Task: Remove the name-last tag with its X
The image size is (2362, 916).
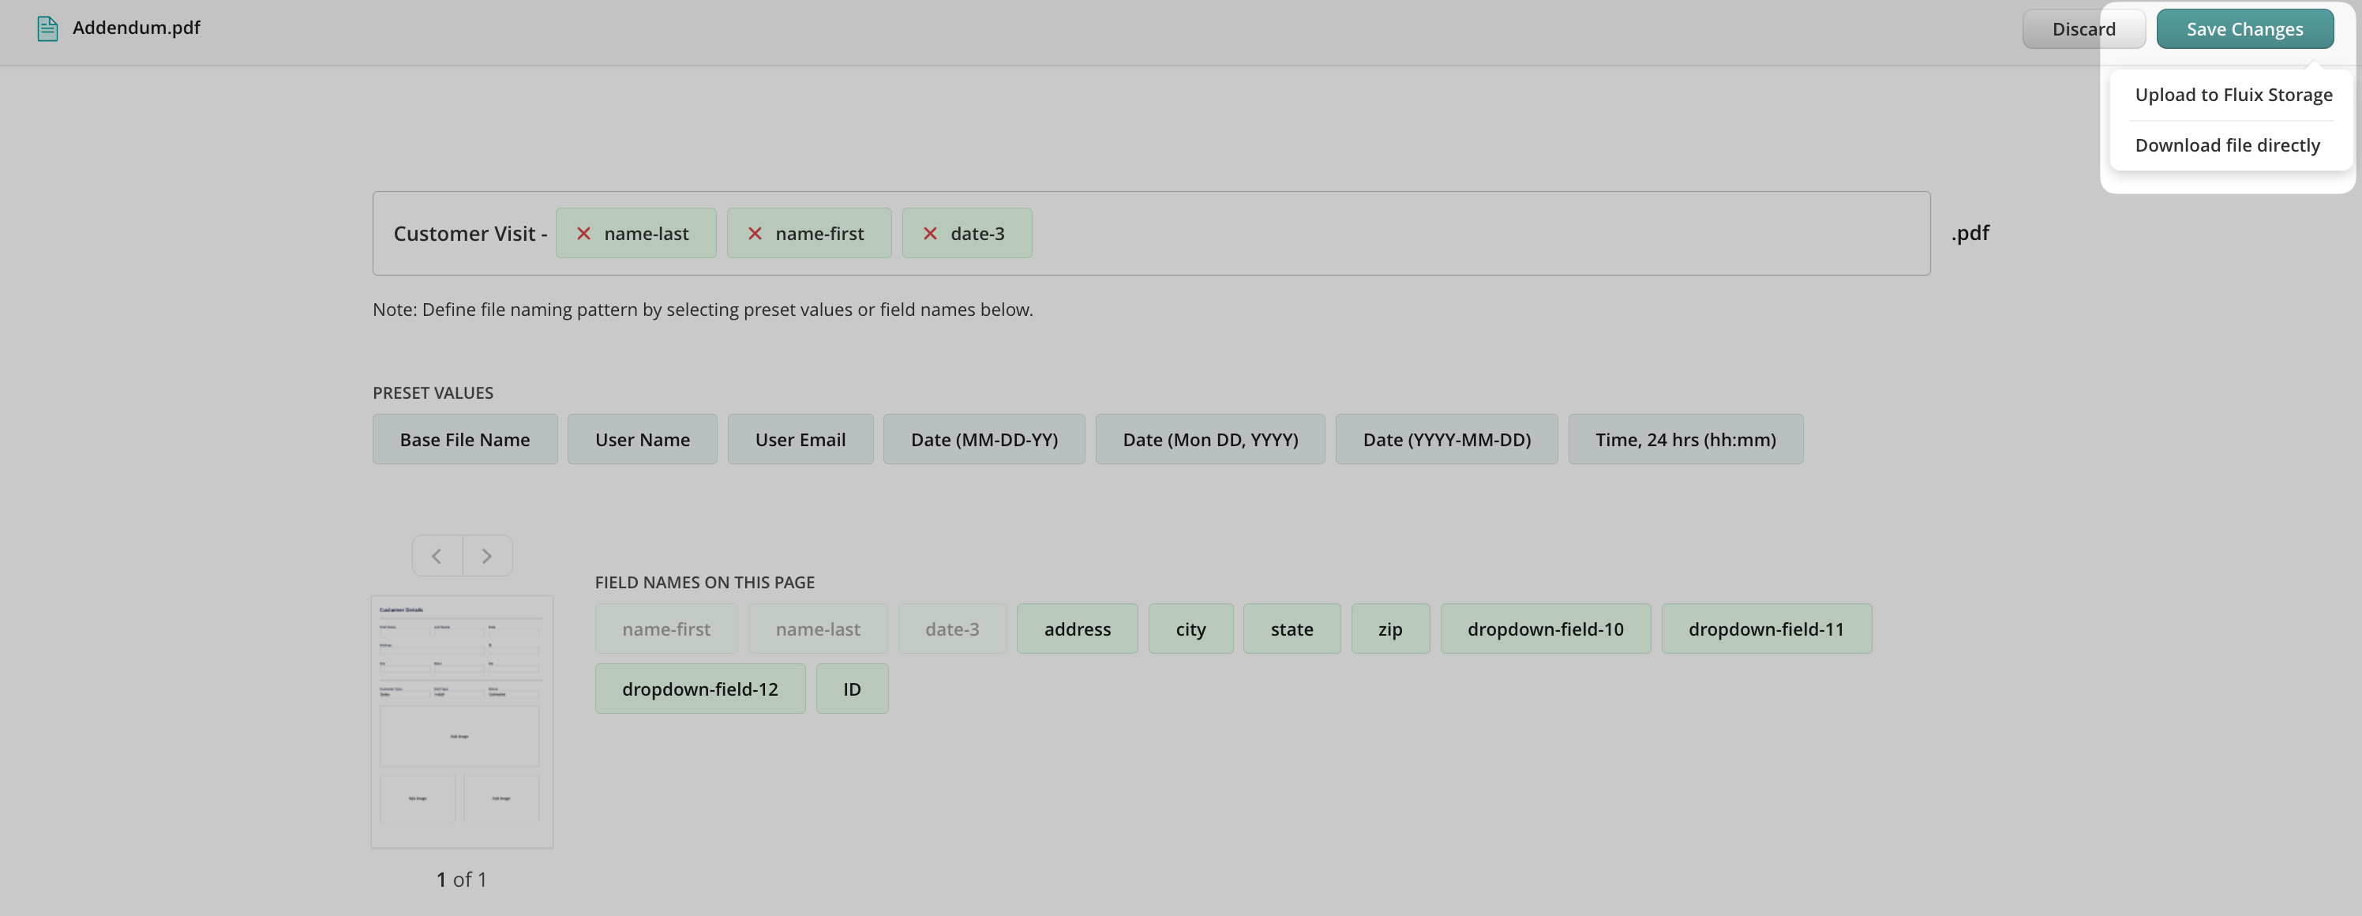Action: (x=583, y=234)
